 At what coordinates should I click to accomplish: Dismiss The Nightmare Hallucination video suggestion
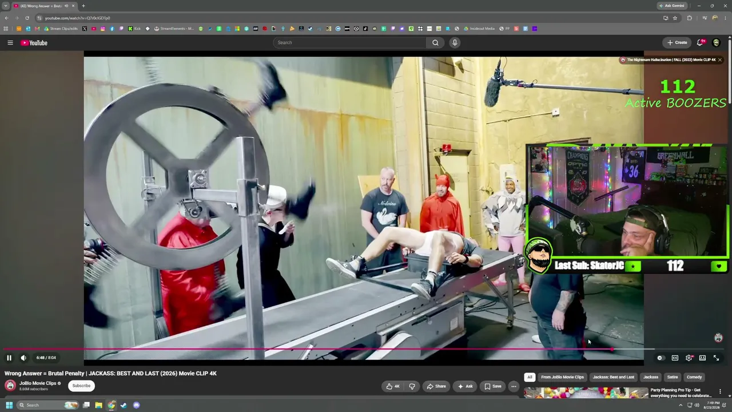click(719, 60)
